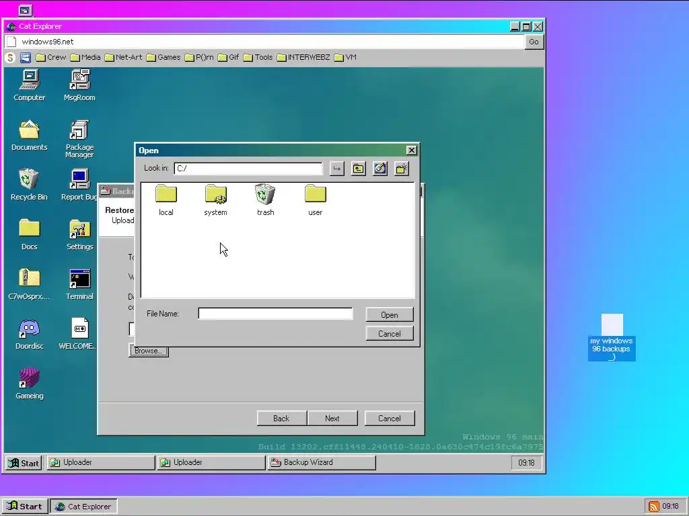Close the Open dialog with X button
This screenshot has height=516, width=689.
coord(411,150)
